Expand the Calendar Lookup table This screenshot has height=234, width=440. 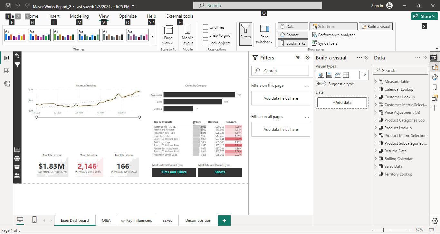point(376,89)
